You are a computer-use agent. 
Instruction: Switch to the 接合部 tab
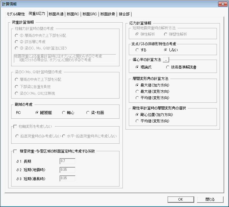pos(124,14)
